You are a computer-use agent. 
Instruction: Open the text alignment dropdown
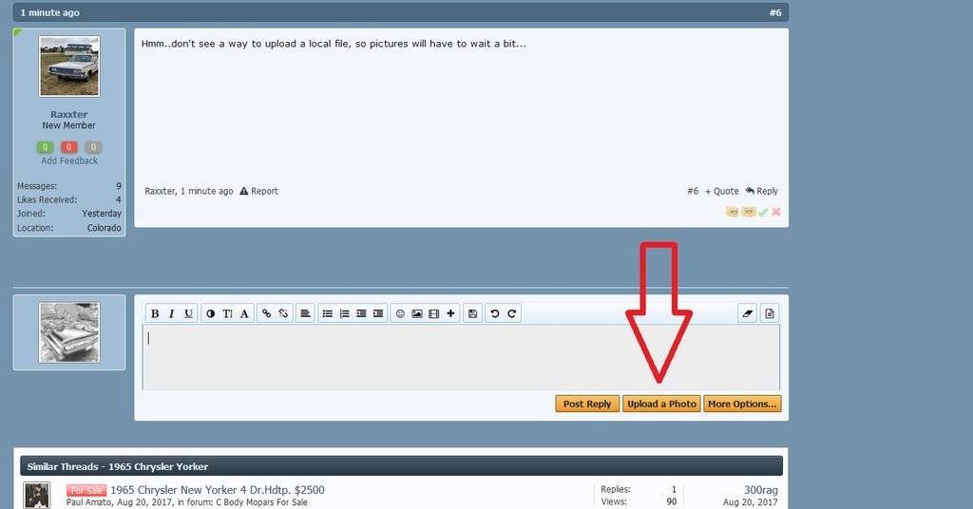pos(304,313)
